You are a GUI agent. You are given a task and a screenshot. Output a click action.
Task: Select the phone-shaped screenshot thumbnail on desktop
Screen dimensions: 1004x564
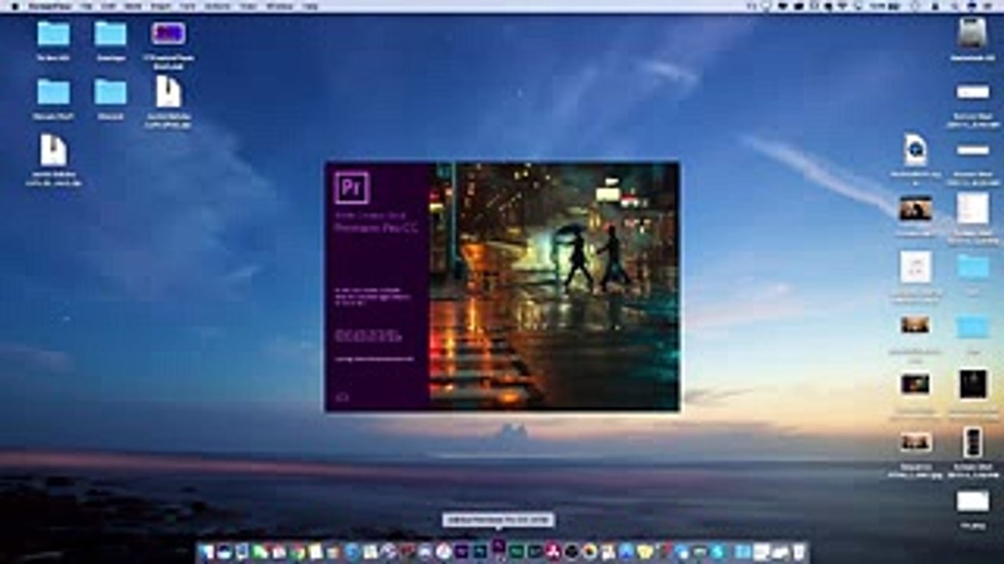point(973,443)
